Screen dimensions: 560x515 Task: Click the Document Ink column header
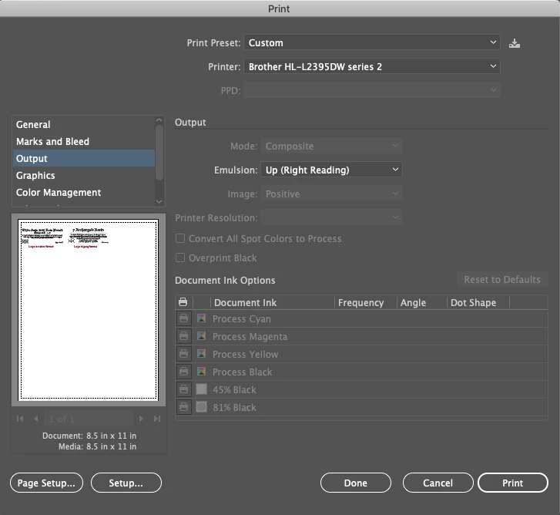coord(273,302)
